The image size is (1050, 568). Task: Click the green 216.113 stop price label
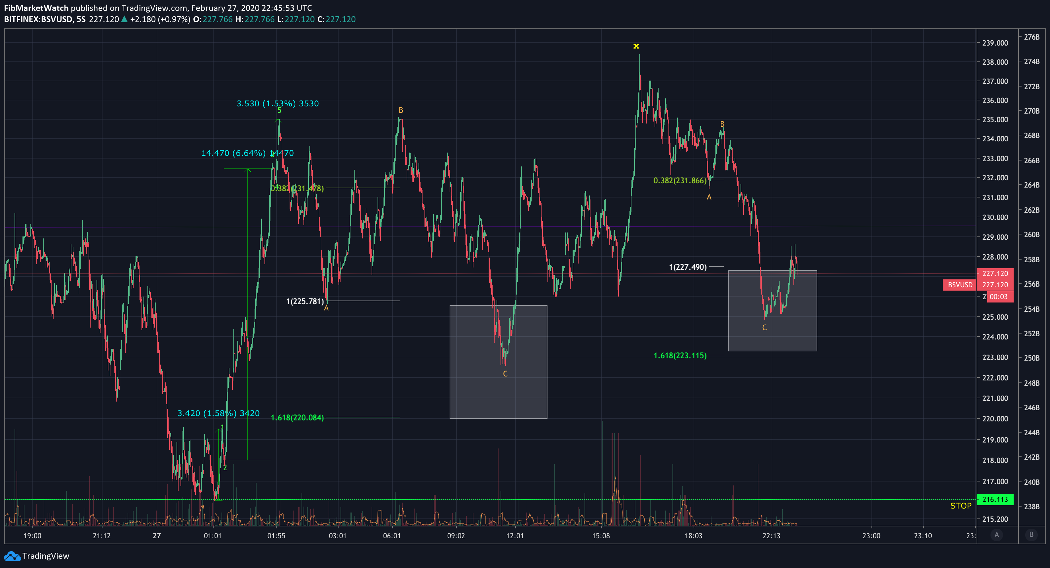click(995, 499)
